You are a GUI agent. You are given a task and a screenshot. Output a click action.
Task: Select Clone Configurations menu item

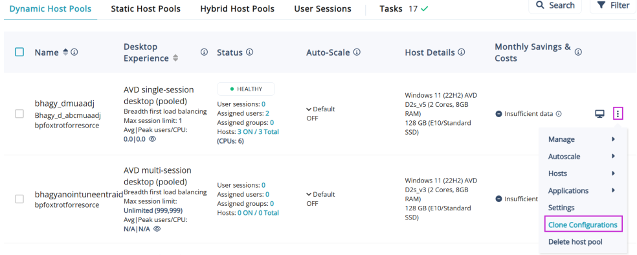point(583,225)
